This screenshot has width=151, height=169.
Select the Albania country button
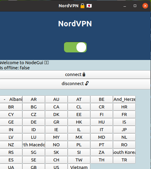point(11,99)
